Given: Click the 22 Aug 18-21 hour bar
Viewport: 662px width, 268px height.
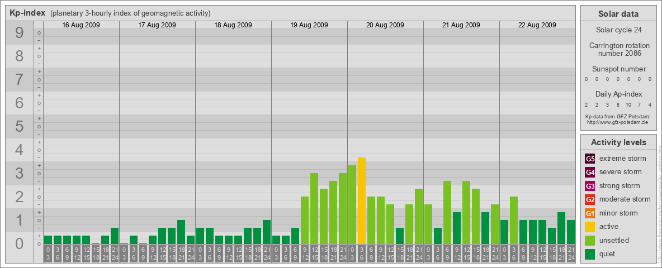Looking at the screenshot, I should pos(561,228).
